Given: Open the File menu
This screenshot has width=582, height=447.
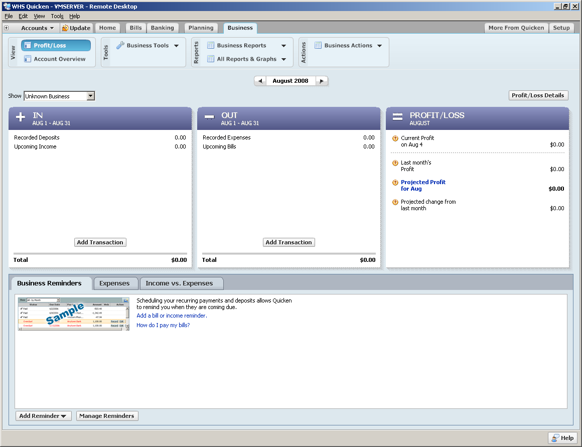Looking at the screenshot, I should click(9, 16).
